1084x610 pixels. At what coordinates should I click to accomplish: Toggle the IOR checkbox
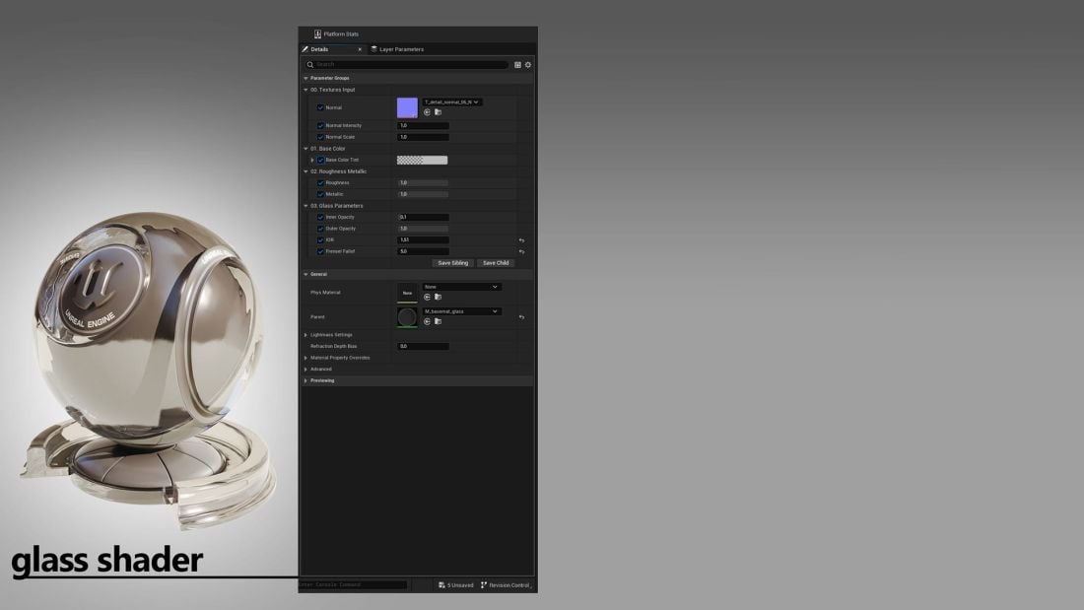320,240
